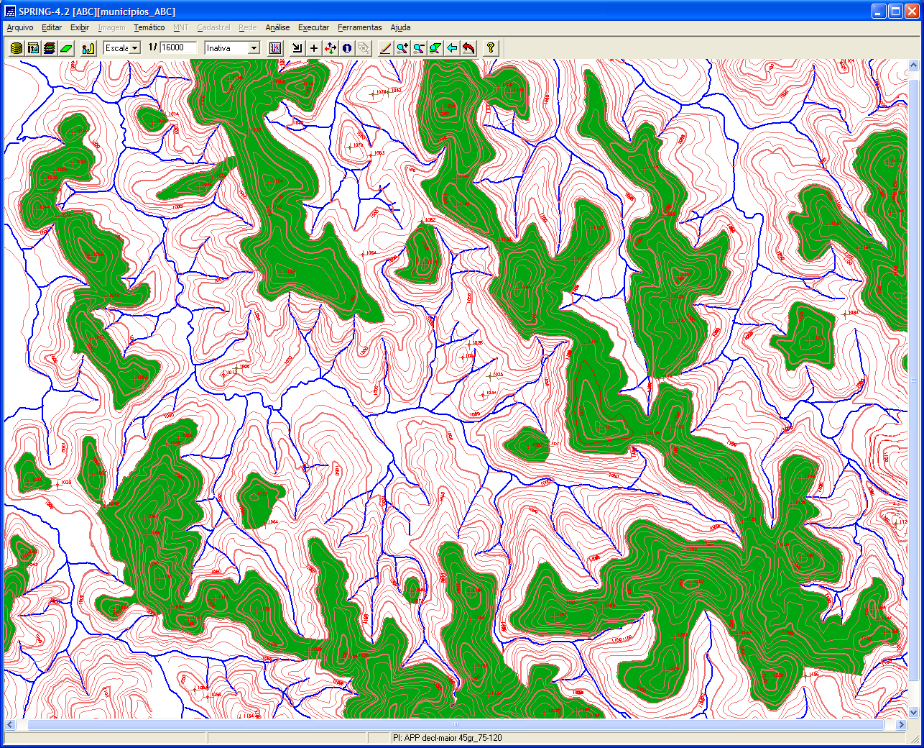This screenshot has width=924, height=748.
Task: Click the status bar PI: APP text
Action: point(448,738)
